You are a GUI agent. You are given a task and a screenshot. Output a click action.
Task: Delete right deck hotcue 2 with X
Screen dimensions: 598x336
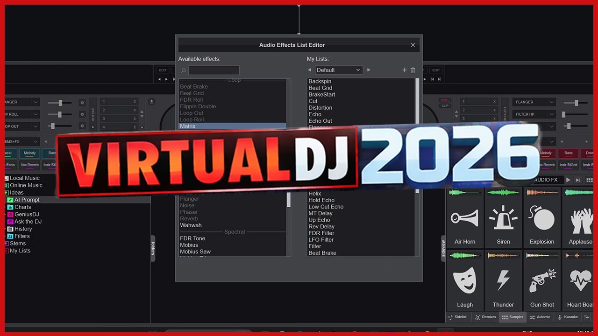coord(494,110)
